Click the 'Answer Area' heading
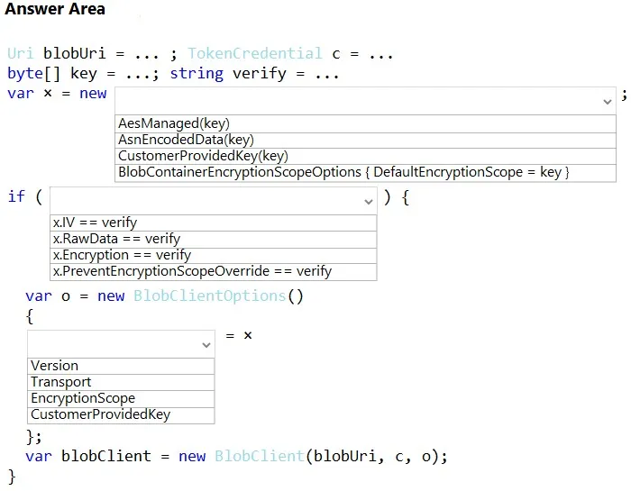 [x=55, y=9]
